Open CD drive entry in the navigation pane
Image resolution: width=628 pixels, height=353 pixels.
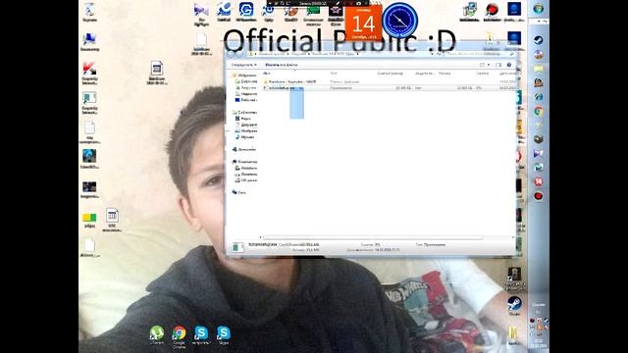click(x=246, y=180)
